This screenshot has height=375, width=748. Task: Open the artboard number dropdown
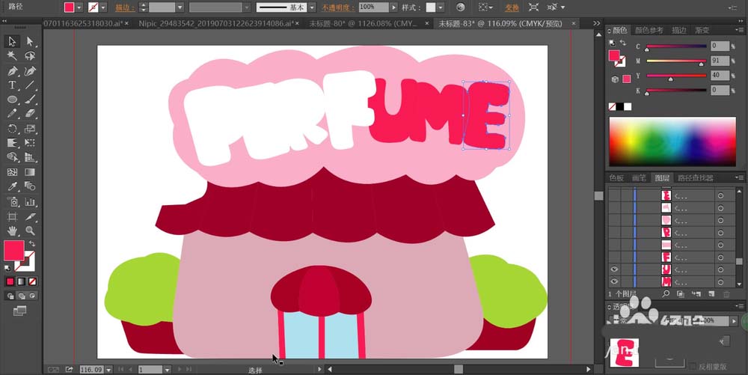[167, 370]
